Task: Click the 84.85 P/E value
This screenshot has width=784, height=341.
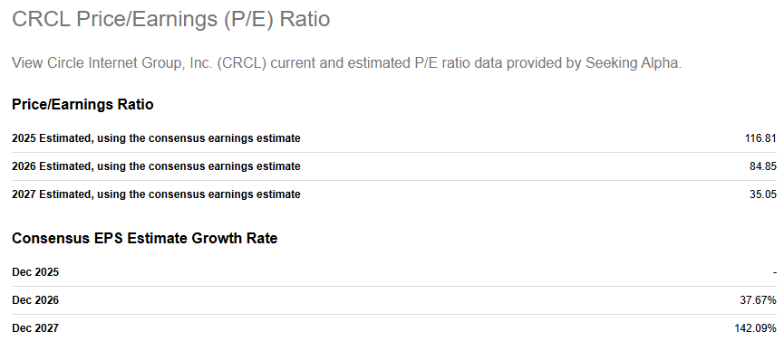Action: [x=763, y=166]
